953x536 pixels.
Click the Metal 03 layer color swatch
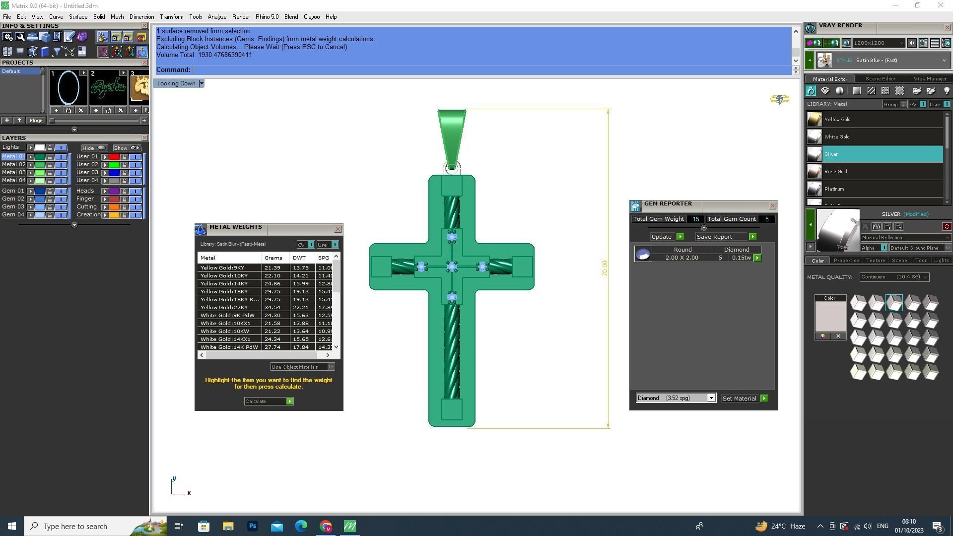(x=40, y=173)
